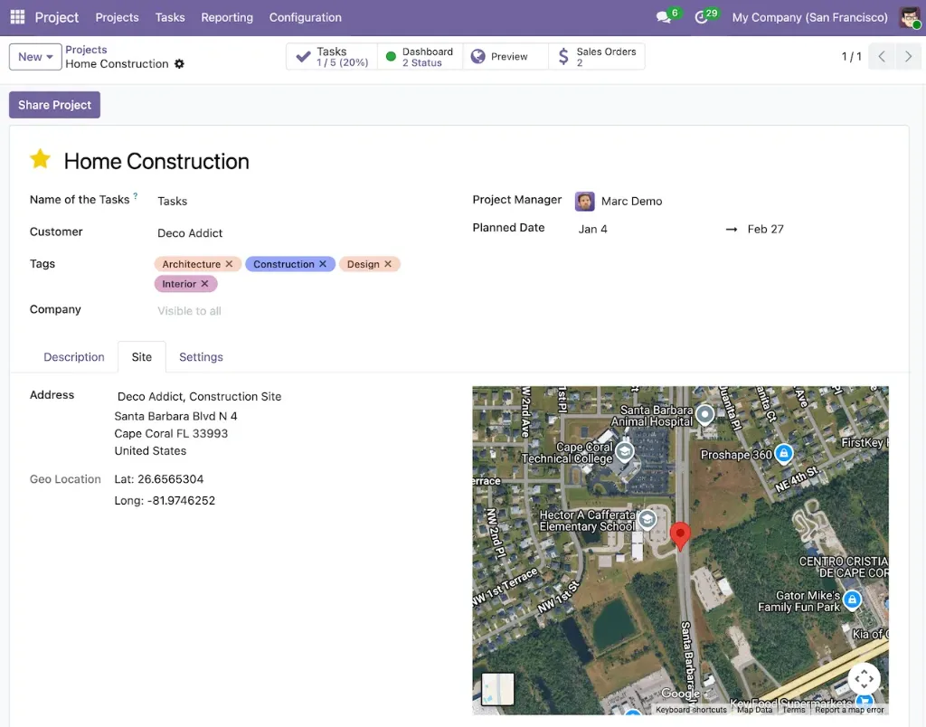Screen dimensions: 926x727
Task: Click the Proshape 360 map marker
Action: (784, 454)
